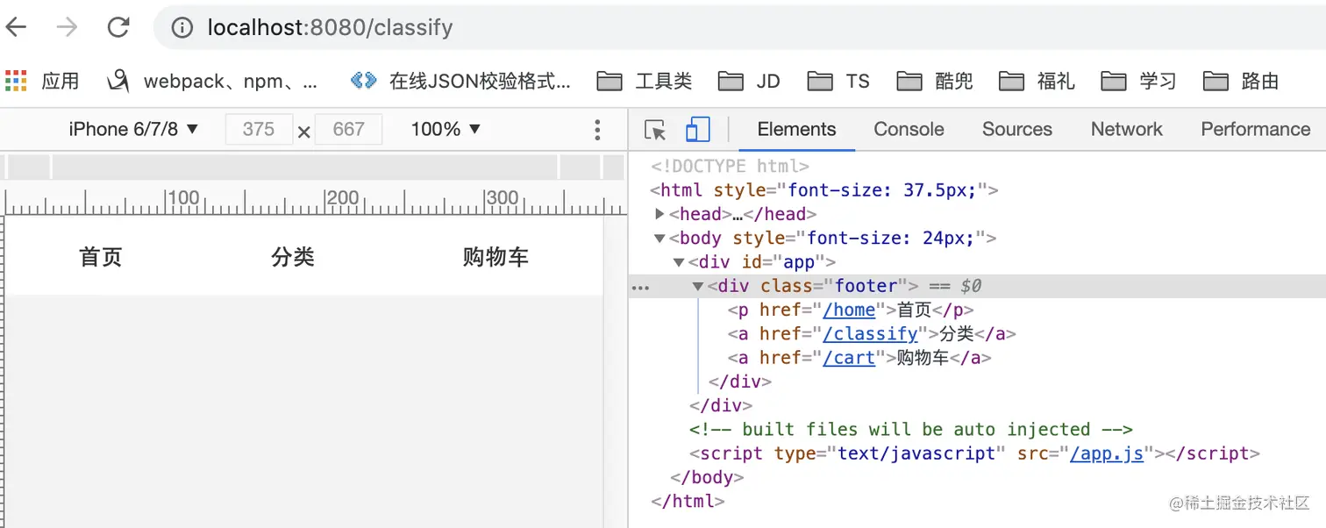1326x528 pixels.
Task: Collapse the div class="footer" node
Action: 698,286
